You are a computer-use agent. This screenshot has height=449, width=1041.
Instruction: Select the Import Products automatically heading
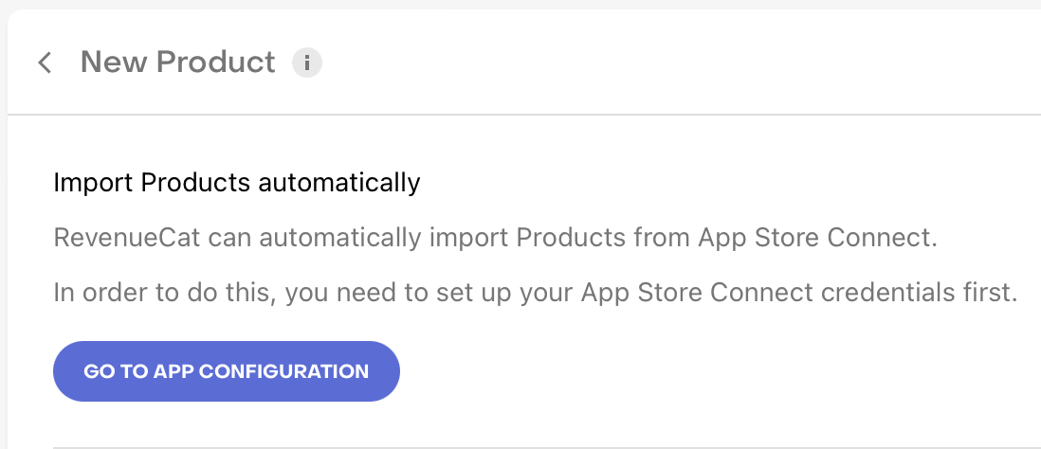click(x=236, y=182)
